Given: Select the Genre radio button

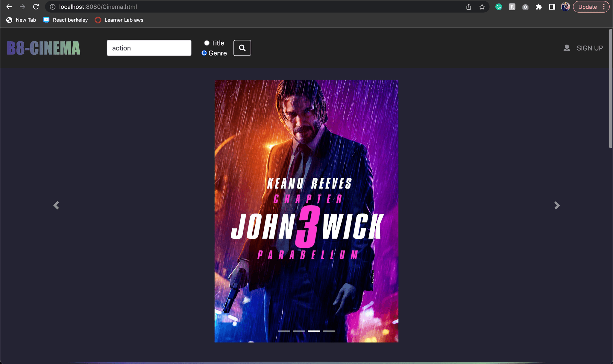Looking at the screenshot, I should tap(204, 53).
